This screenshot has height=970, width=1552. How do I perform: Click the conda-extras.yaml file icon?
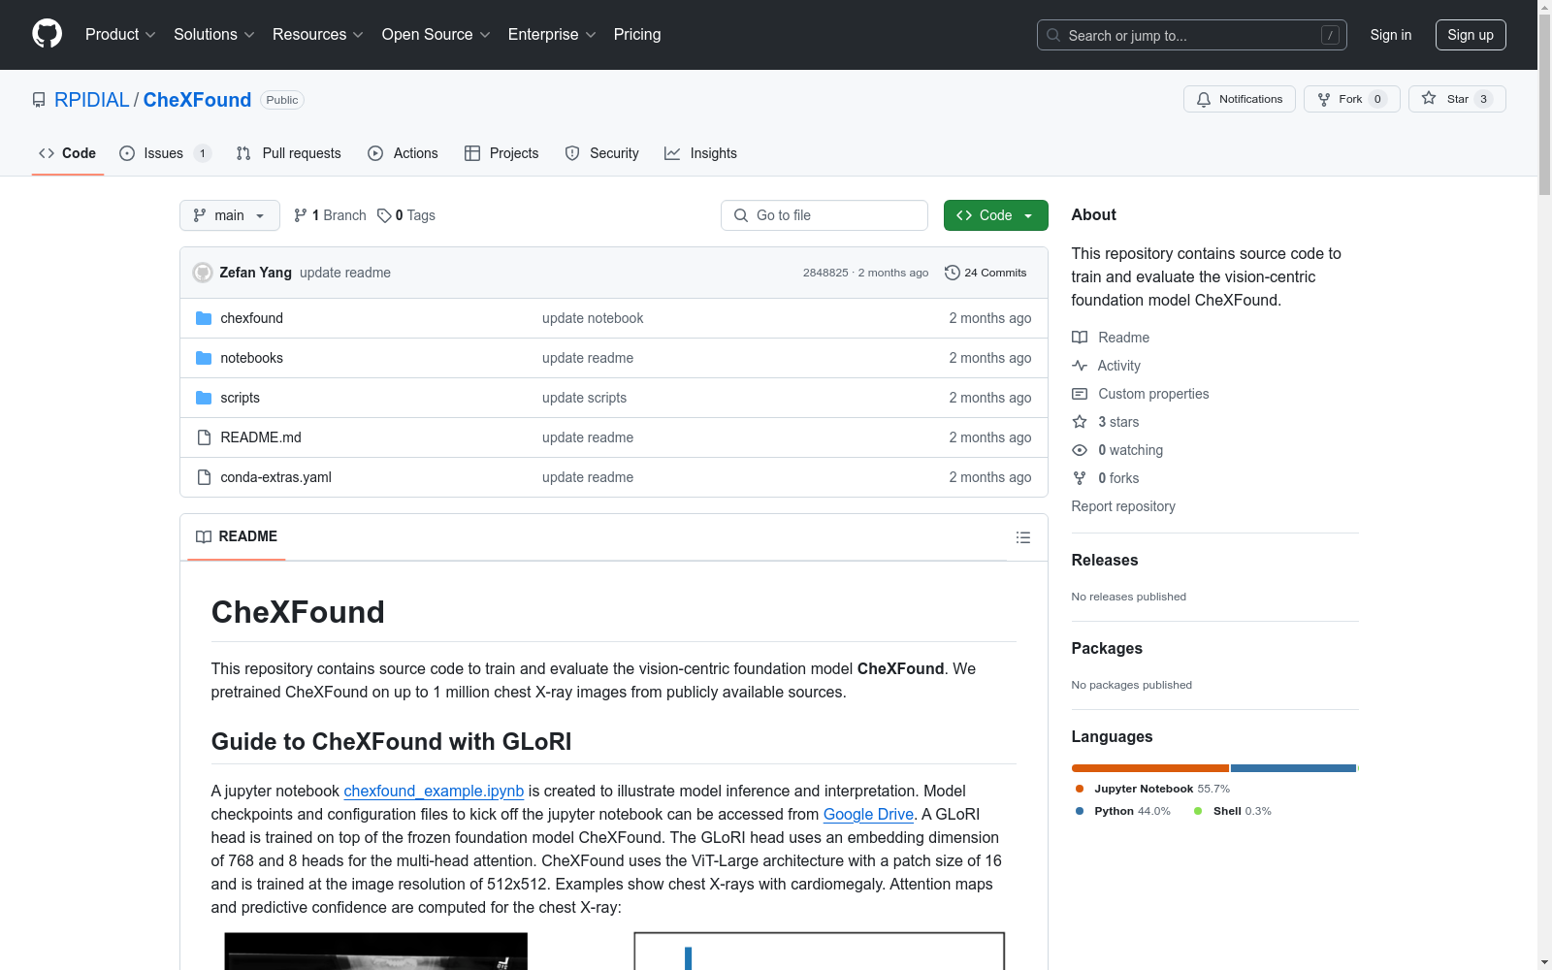pos(204,477)
